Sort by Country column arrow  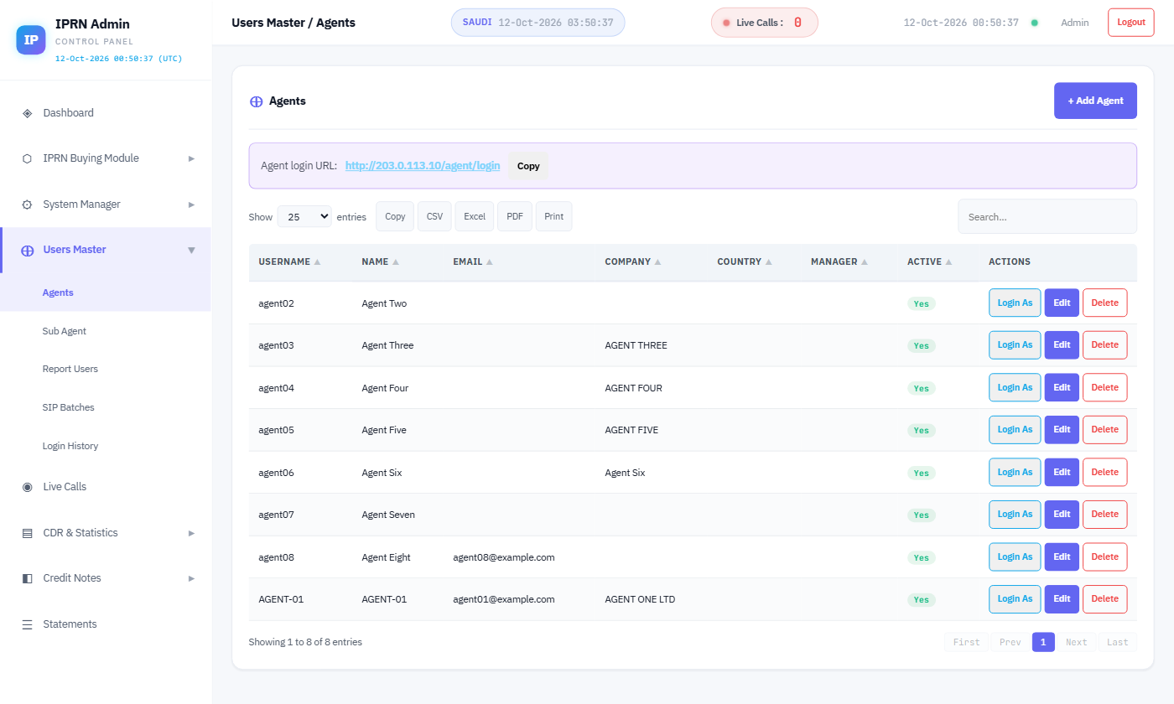click(768, 262)
